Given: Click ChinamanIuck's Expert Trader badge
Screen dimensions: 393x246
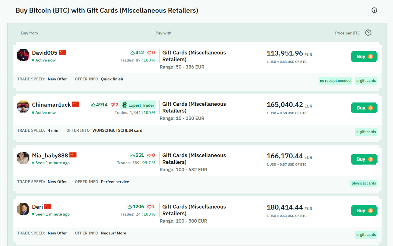Looking at the screenshot, I should pyautogui.click(x=138, y=105).
